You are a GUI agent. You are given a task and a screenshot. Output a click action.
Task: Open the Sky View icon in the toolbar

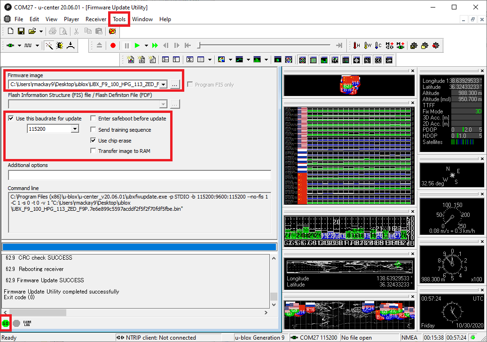[x=303, y=59]
